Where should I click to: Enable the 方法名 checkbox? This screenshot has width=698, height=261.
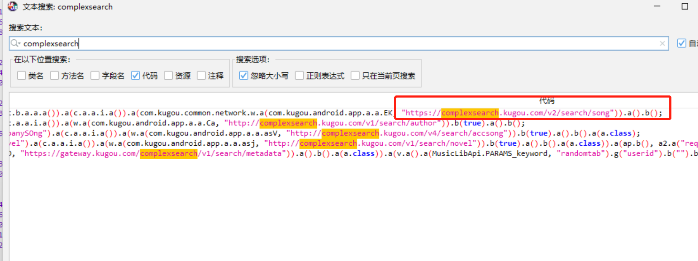pyautogui.click(x=54, y=76)
